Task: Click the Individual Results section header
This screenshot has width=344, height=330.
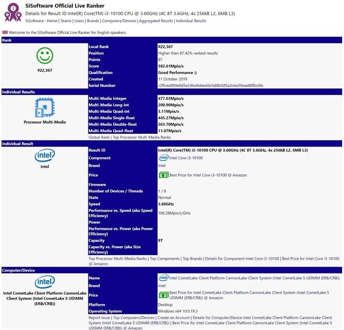Action: (x=172, y=92)
